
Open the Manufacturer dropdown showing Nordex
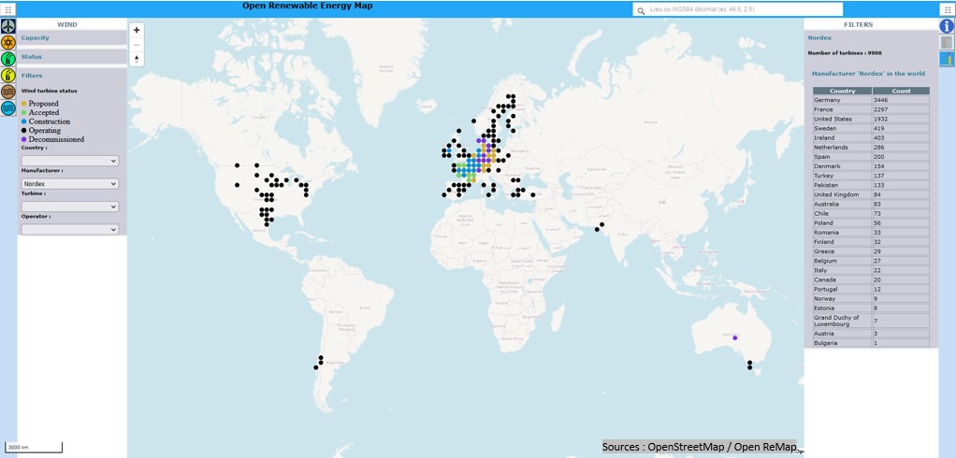[x=70, y=183]
